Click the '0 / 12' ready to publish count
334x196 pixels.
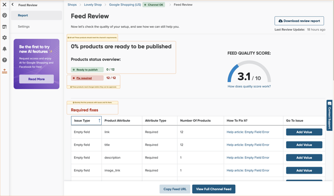tap(110, 70)
